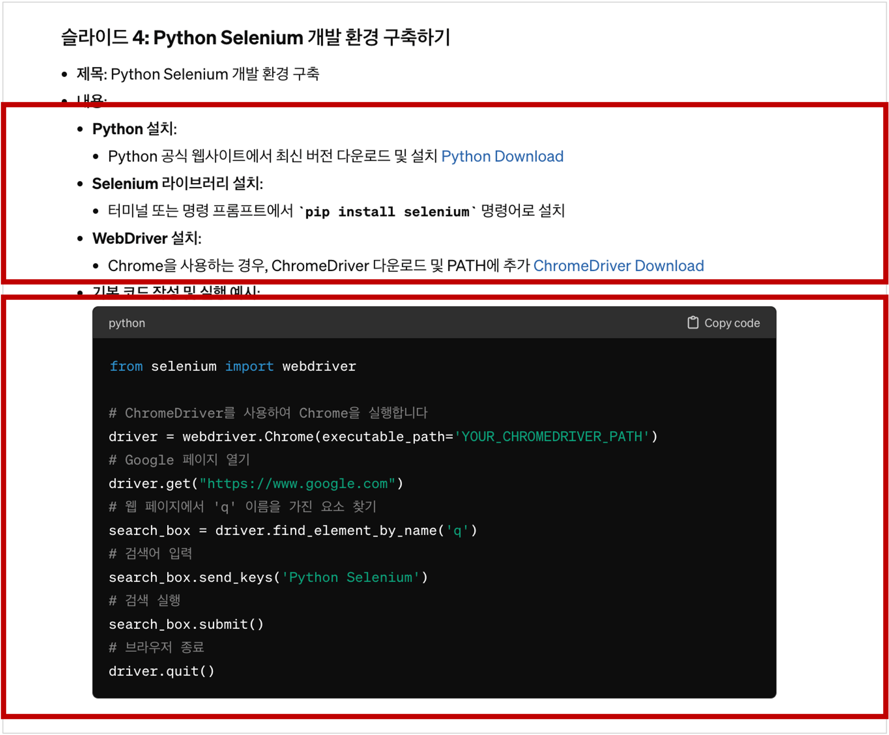Click the clipboard copy icon
This screenshot has width=889, height=735.
692,323
